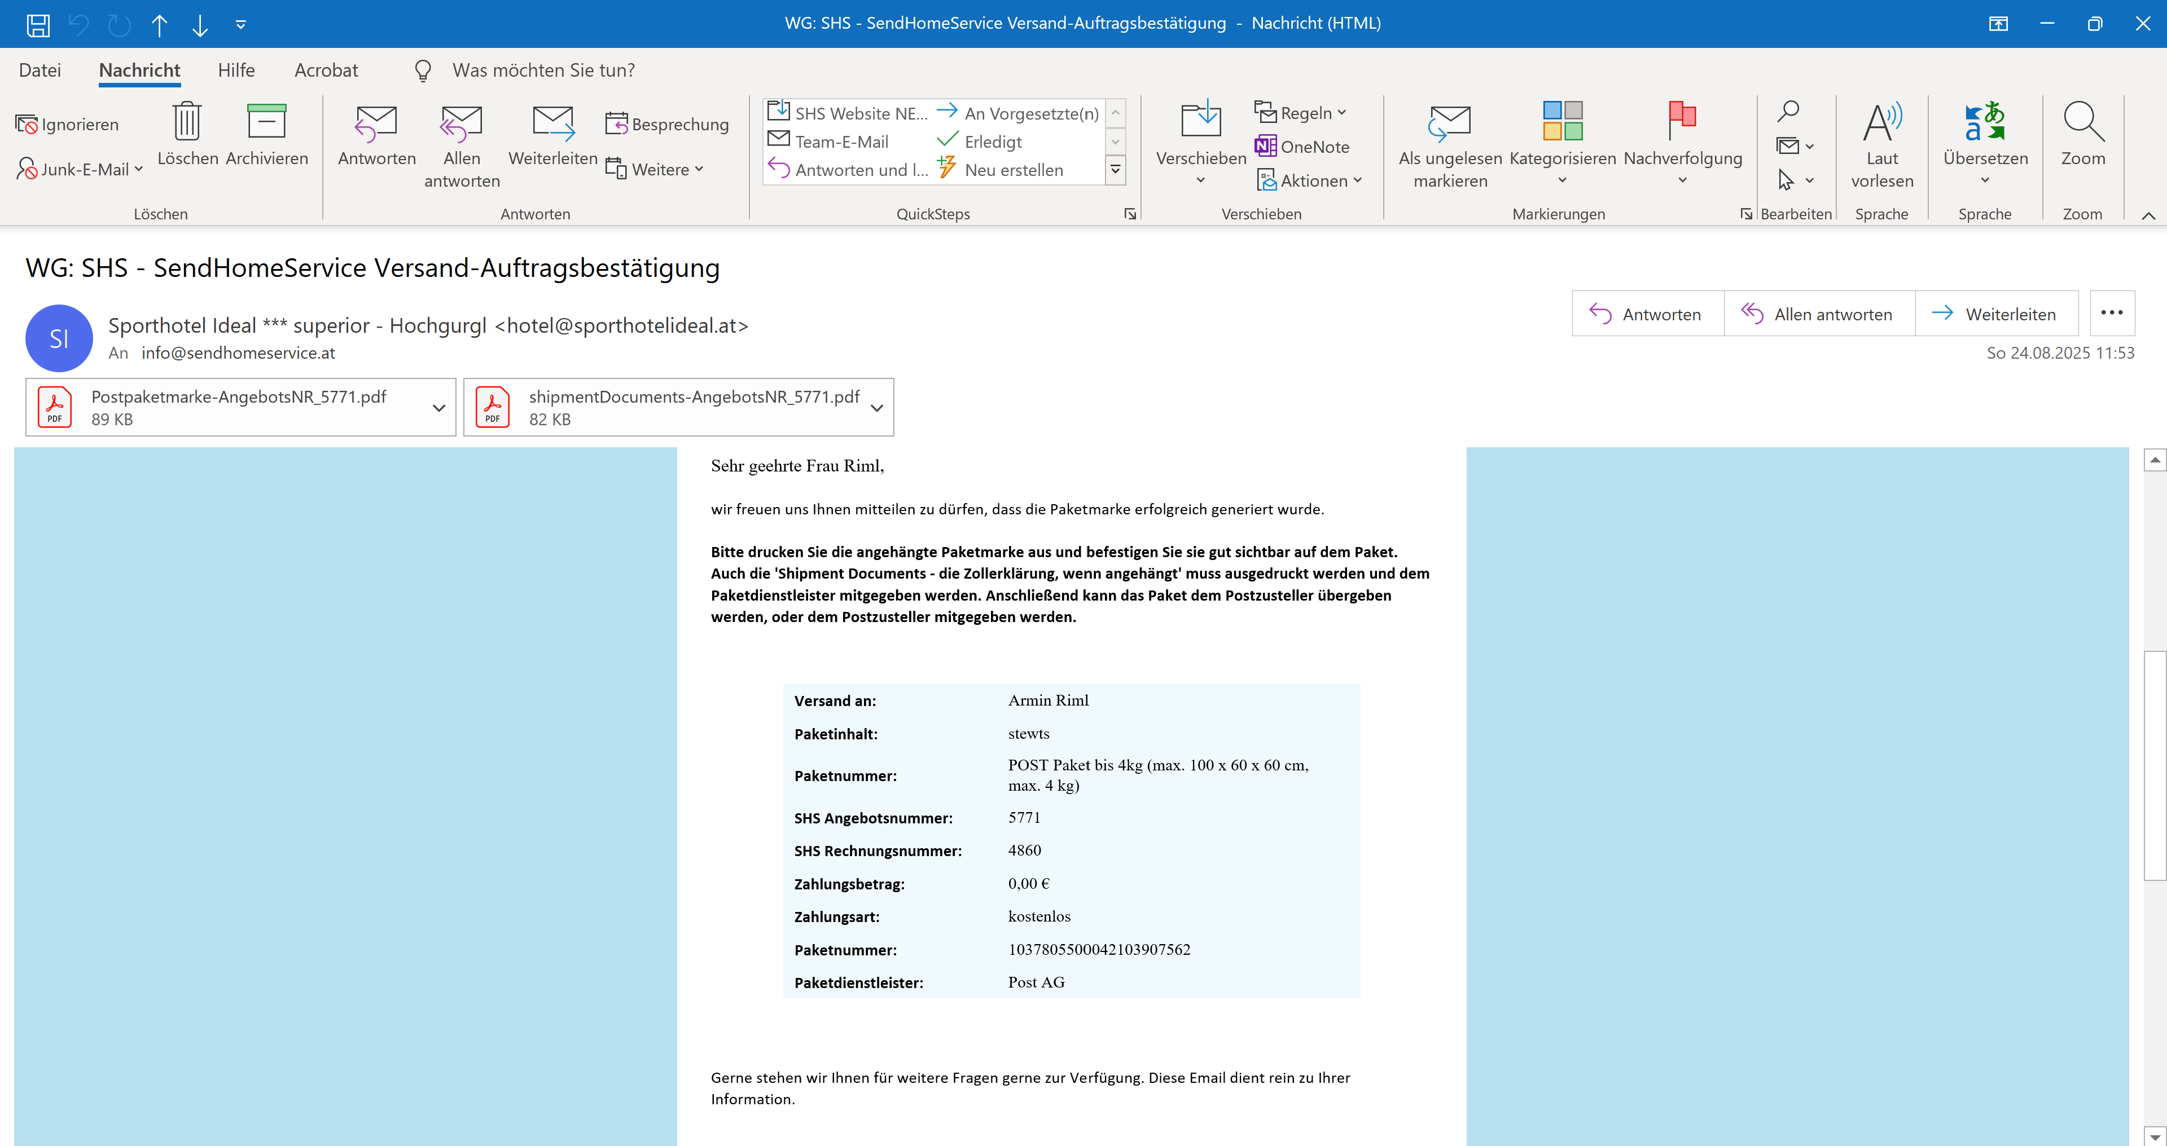The image size is (2167, 1146).
Task: Open the QuickSteps dialog launcher
Action: click(x=1130, y=214)
